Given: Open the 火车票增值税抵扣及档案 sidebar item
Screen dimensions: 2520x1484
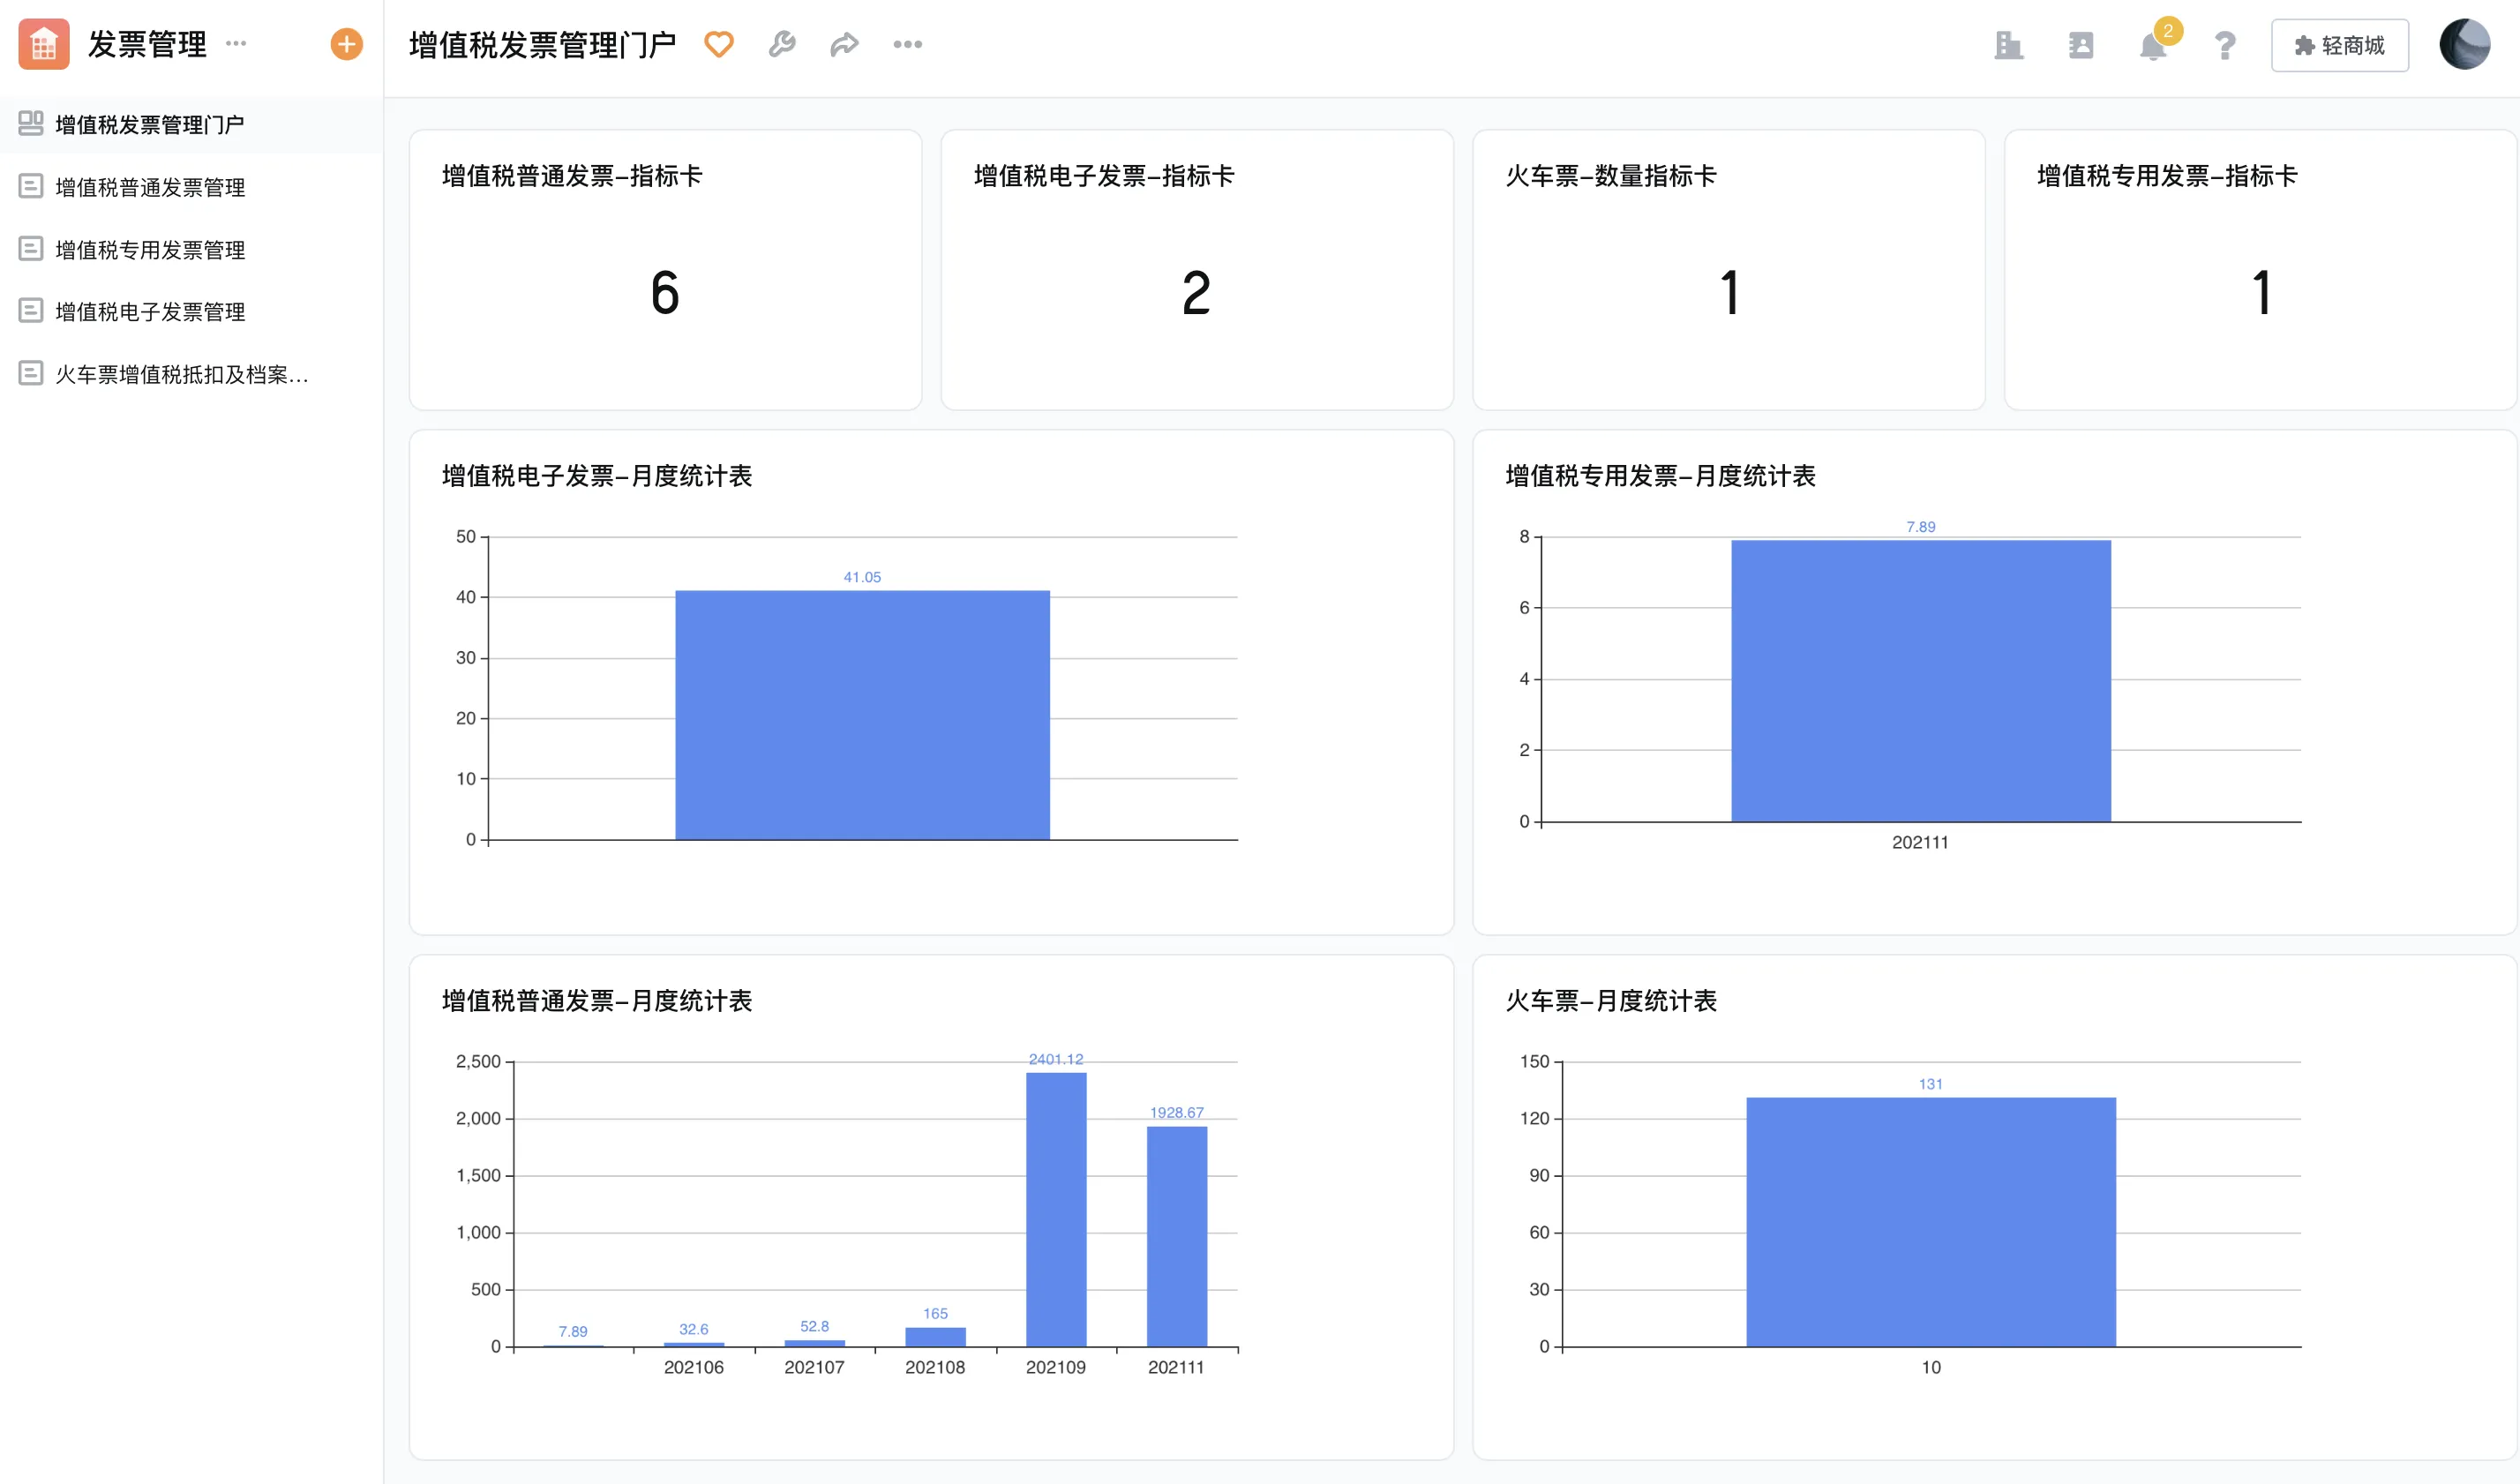Looking at the screenshot, I should click(180, 374).
